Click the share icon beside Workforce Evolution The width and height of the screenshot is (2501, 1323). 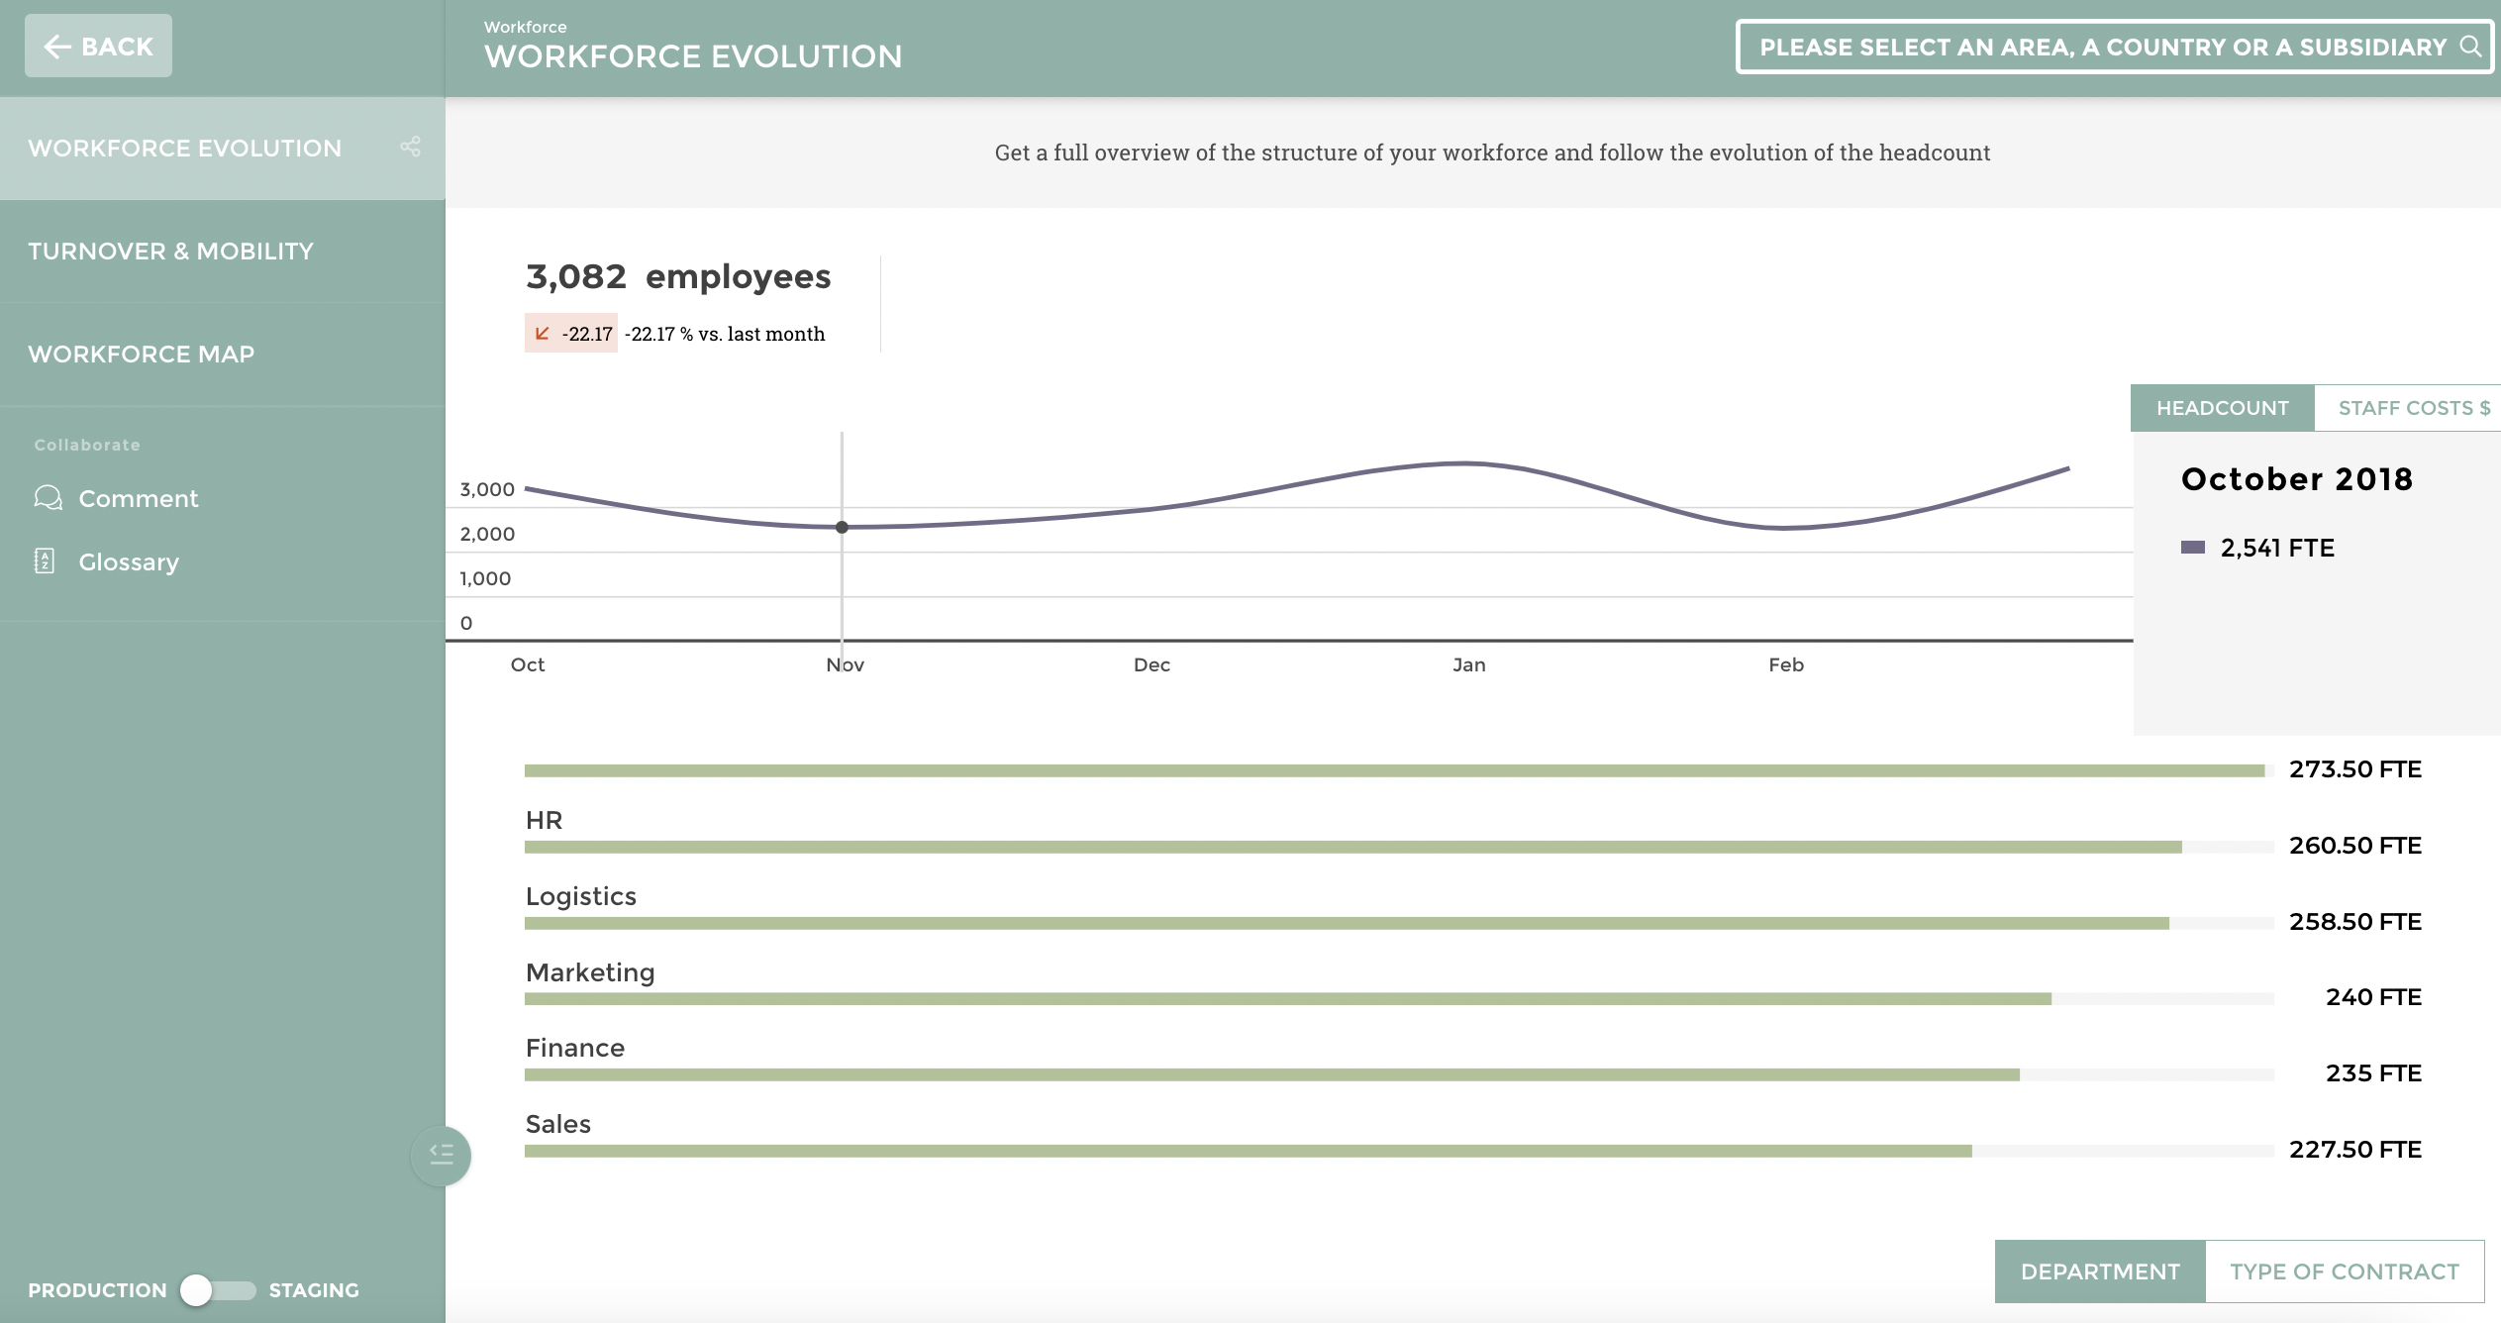click(410, 148)
